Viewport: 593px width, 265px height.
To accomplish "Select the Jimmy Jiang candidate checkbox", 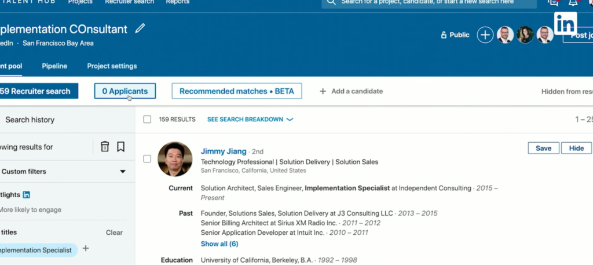I will pos(147,159).
